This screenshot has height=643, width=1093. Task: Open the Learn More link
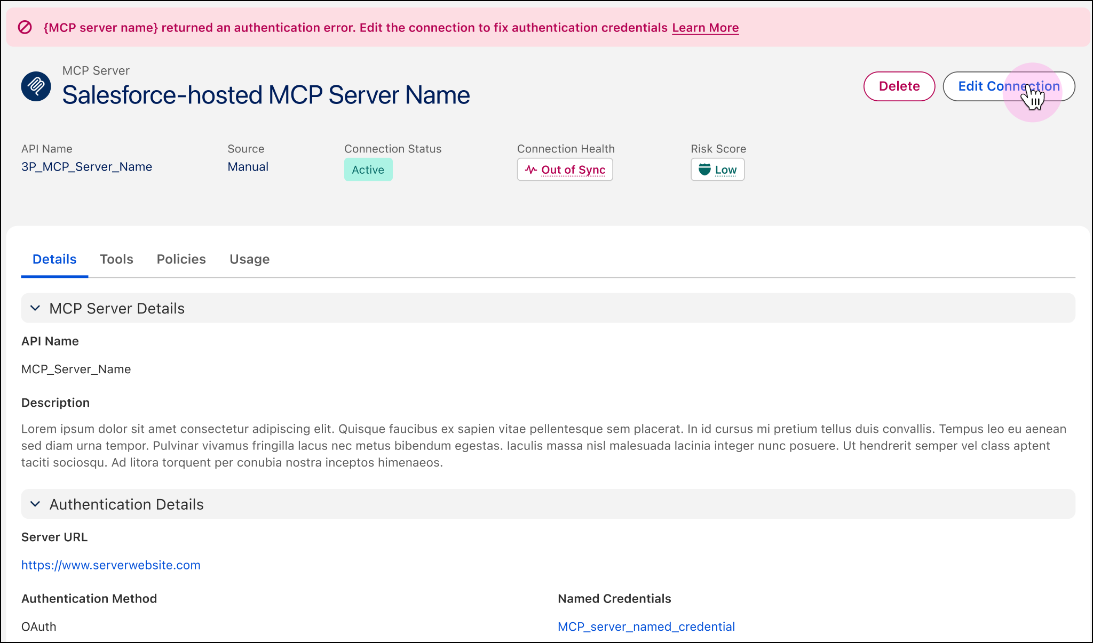pos(705,28)
